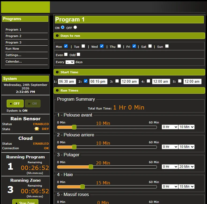Click the Pelouse arriere slider handle
This screenshot has width=207, height=204.
pyautogui.click(x=74, y=147)
